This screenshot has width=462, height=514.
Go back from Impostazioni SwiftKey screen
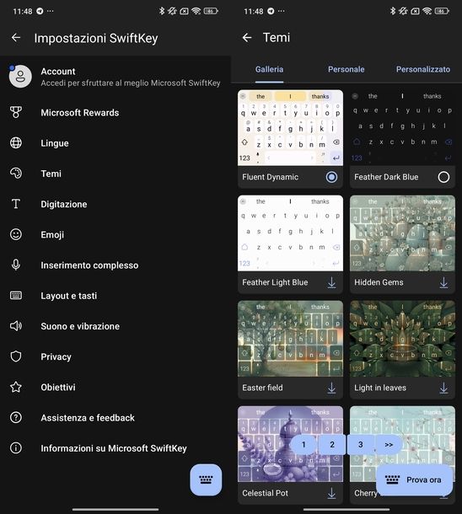coord(16,38)
